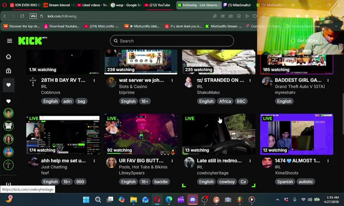The height and width of the screenshot is (206, 344).
Task: Open Cobbruvs stream thumbnail with 1.1K watching
Action: pyautogui.click(x=63, y=62)
